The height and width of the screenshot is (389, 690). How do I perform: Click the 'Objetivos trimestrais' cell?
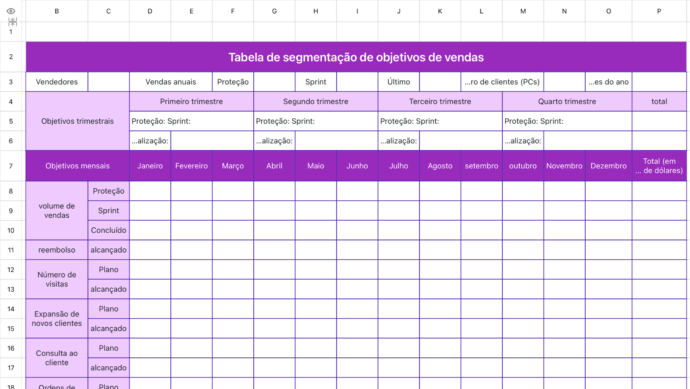(78, 121)
